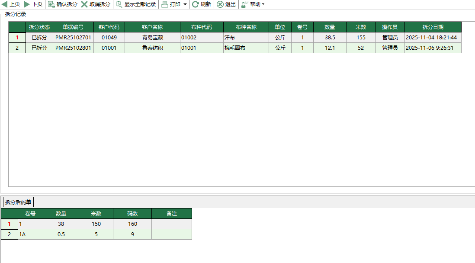Click the 码数 column header in lower table
Image resolution: width=475 pixels, height=263 pixels.
[x=132, y=213]
